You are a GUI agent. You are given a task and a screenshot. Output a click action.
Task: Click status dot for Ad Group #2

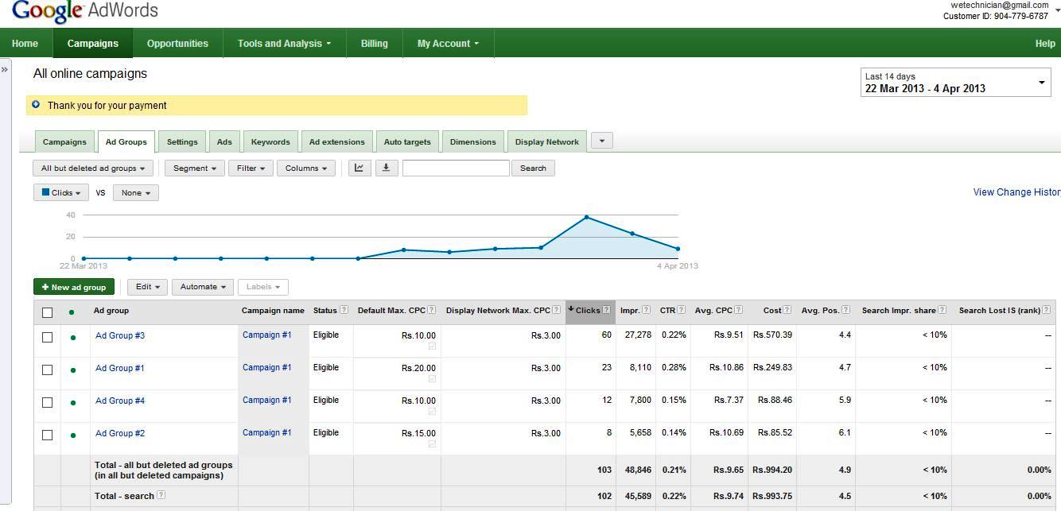73,436
